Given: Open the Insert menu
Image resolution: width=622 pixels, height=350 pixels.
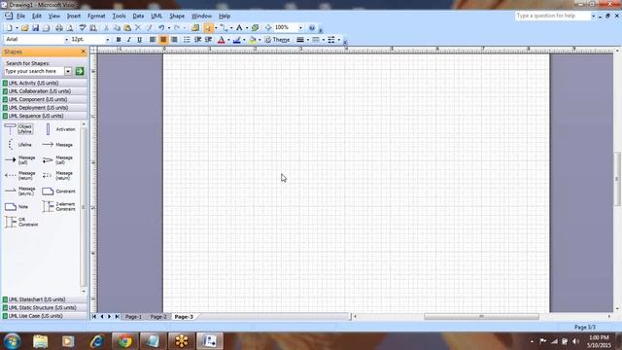Looking at the screenshot, I should (74, 17).
